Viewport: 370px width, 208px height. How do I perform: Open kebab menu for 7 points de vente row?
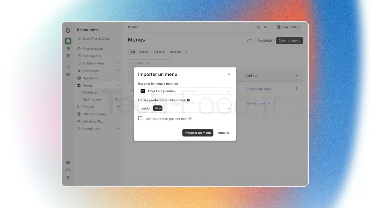click(297, 103)
